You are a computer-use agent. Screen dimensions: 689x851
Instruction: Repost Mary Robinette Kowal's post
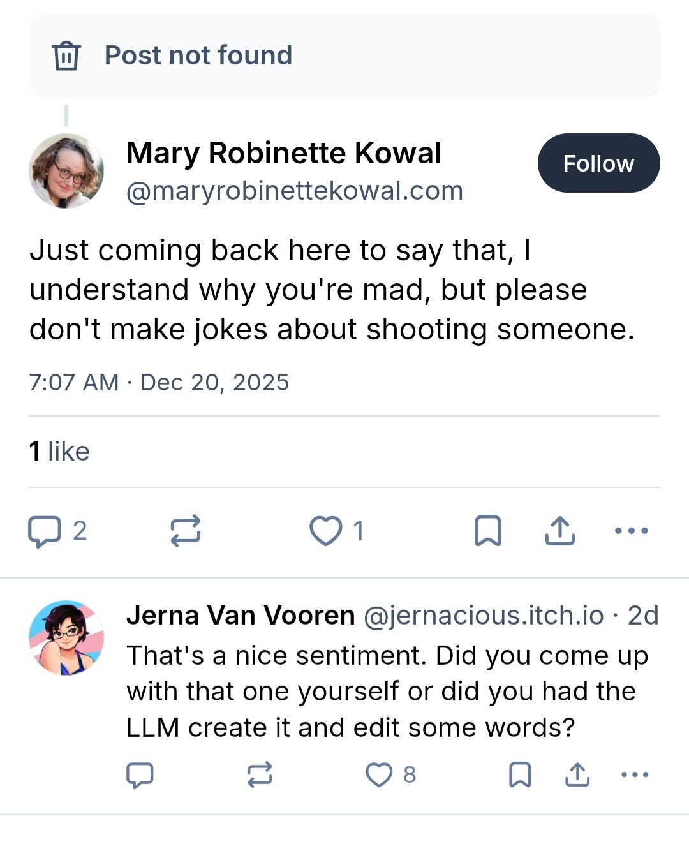[x=186, y=531]
